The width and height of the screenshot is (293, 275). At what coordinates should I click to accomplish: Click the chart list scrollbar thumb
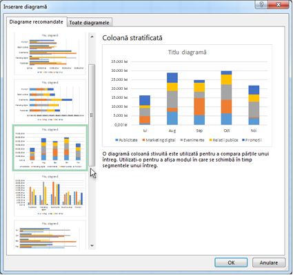(x=92, y=115)
